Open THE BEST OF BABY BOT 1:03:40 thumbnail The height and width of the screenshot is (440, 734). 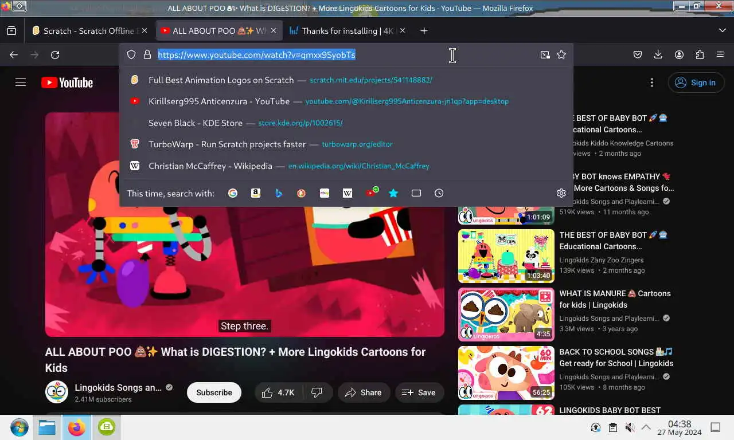point(506,256)
